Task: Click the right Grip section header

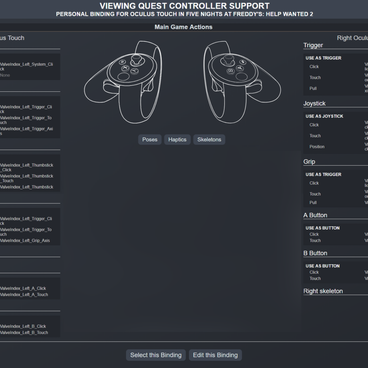Action: tap(309, 161)
